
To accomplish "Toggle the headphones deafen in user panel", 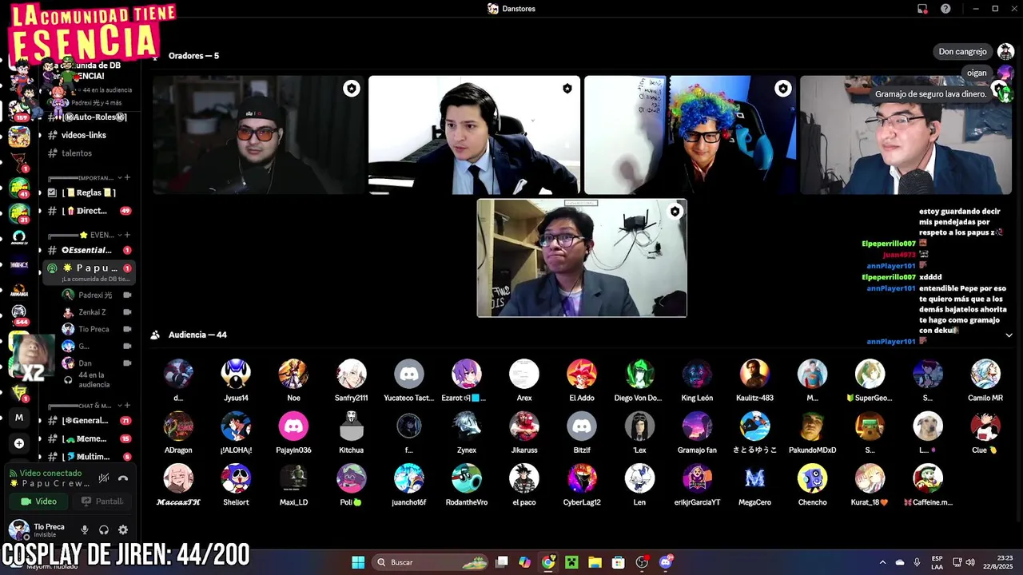I will pyautogui.click(x=103, y=529).
